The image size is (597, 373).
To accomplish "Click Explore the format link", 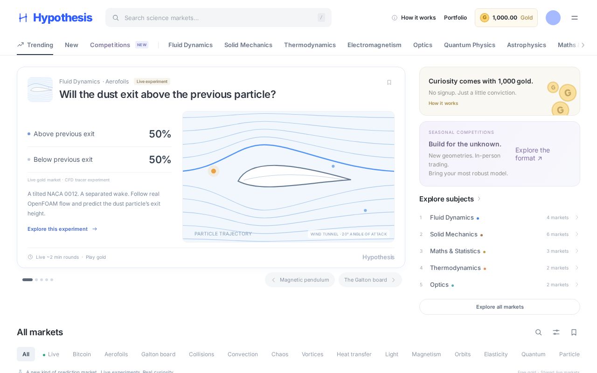I will pos(533,154).
